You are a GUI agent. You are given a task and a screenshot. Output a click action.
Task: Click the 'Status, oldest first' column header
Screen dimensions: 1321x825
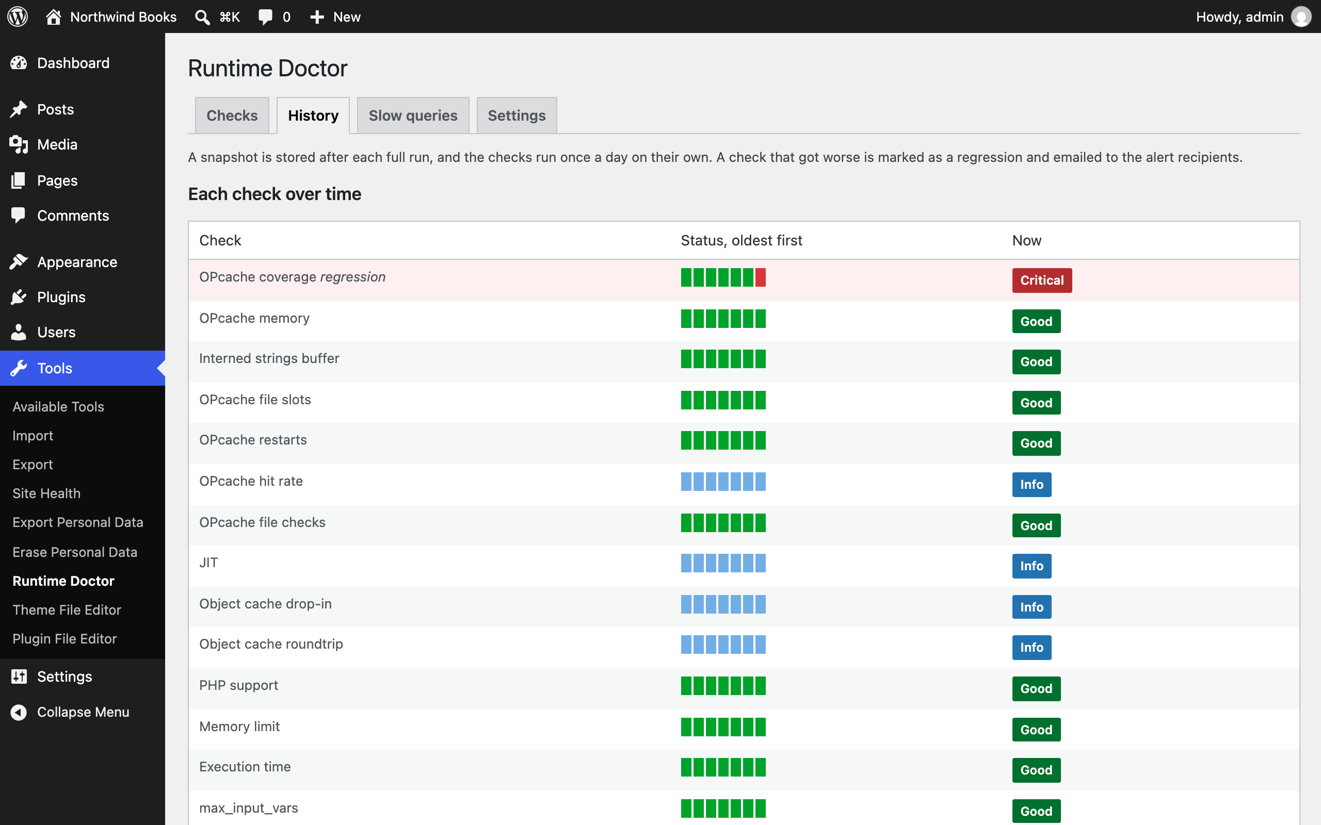tap(742, 241)
